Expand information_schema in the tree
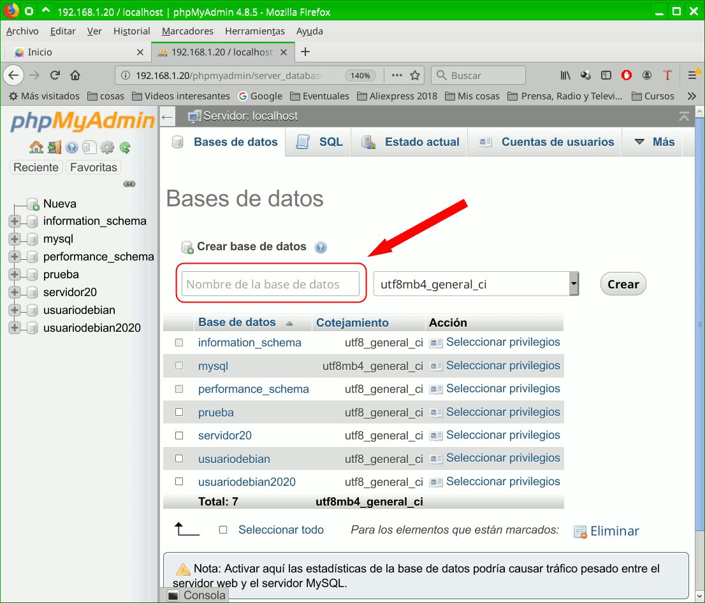 pos(15,221)
